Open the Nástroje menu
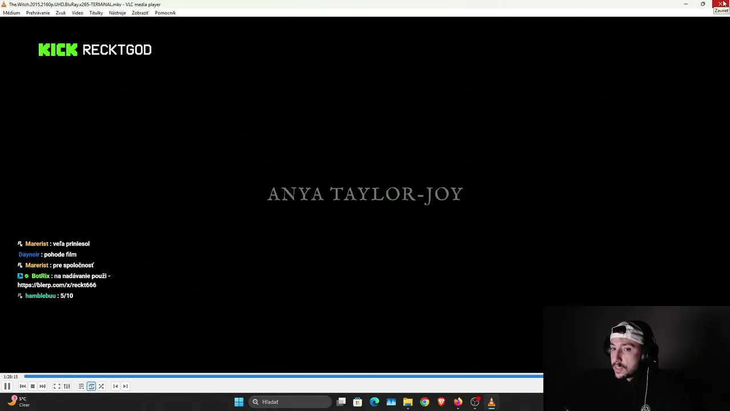 click(117, 13)
